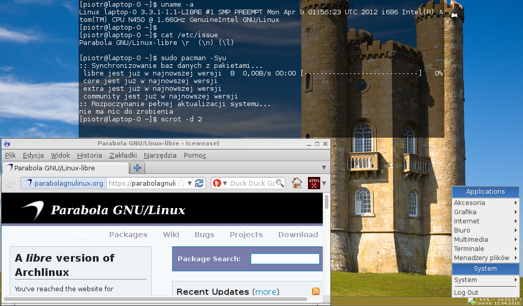Open Akcesoria in the Applications menu
Screen dimensions: 523x306
tap(485, 203)
